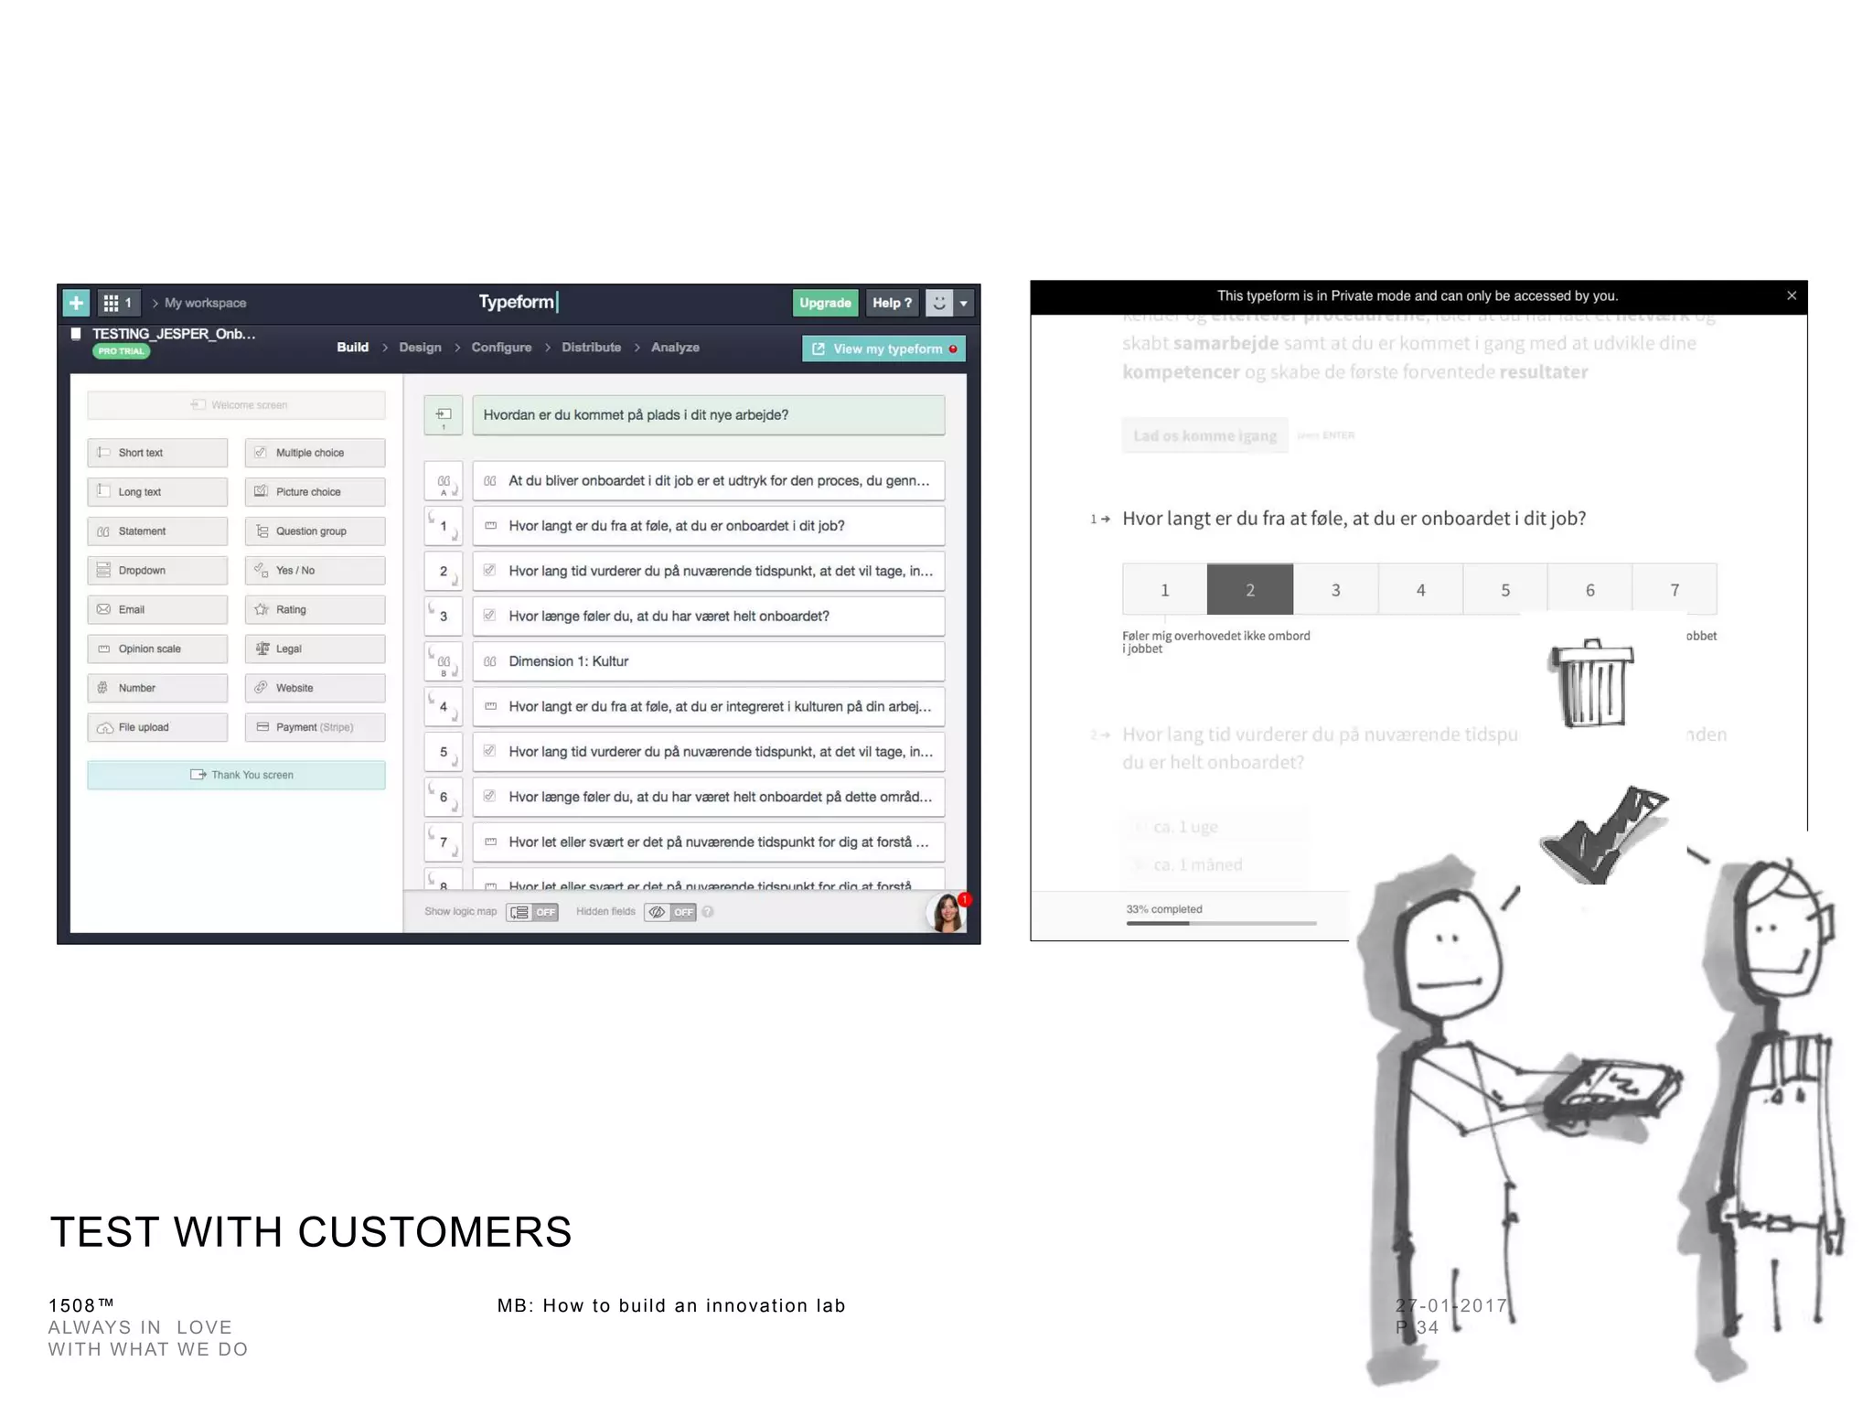The height and width of the screenshot is (1405, 1873).
Task: Click the Upgrade button
Action: (825, 303)
